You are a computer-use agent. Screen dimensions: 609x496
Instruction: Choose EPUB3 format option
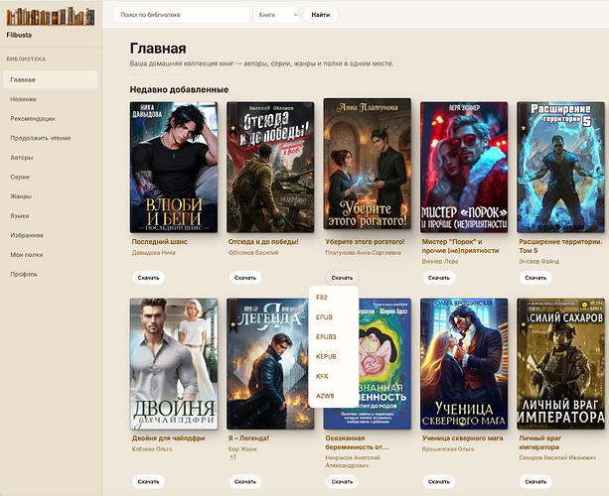(x=333, y=337)
